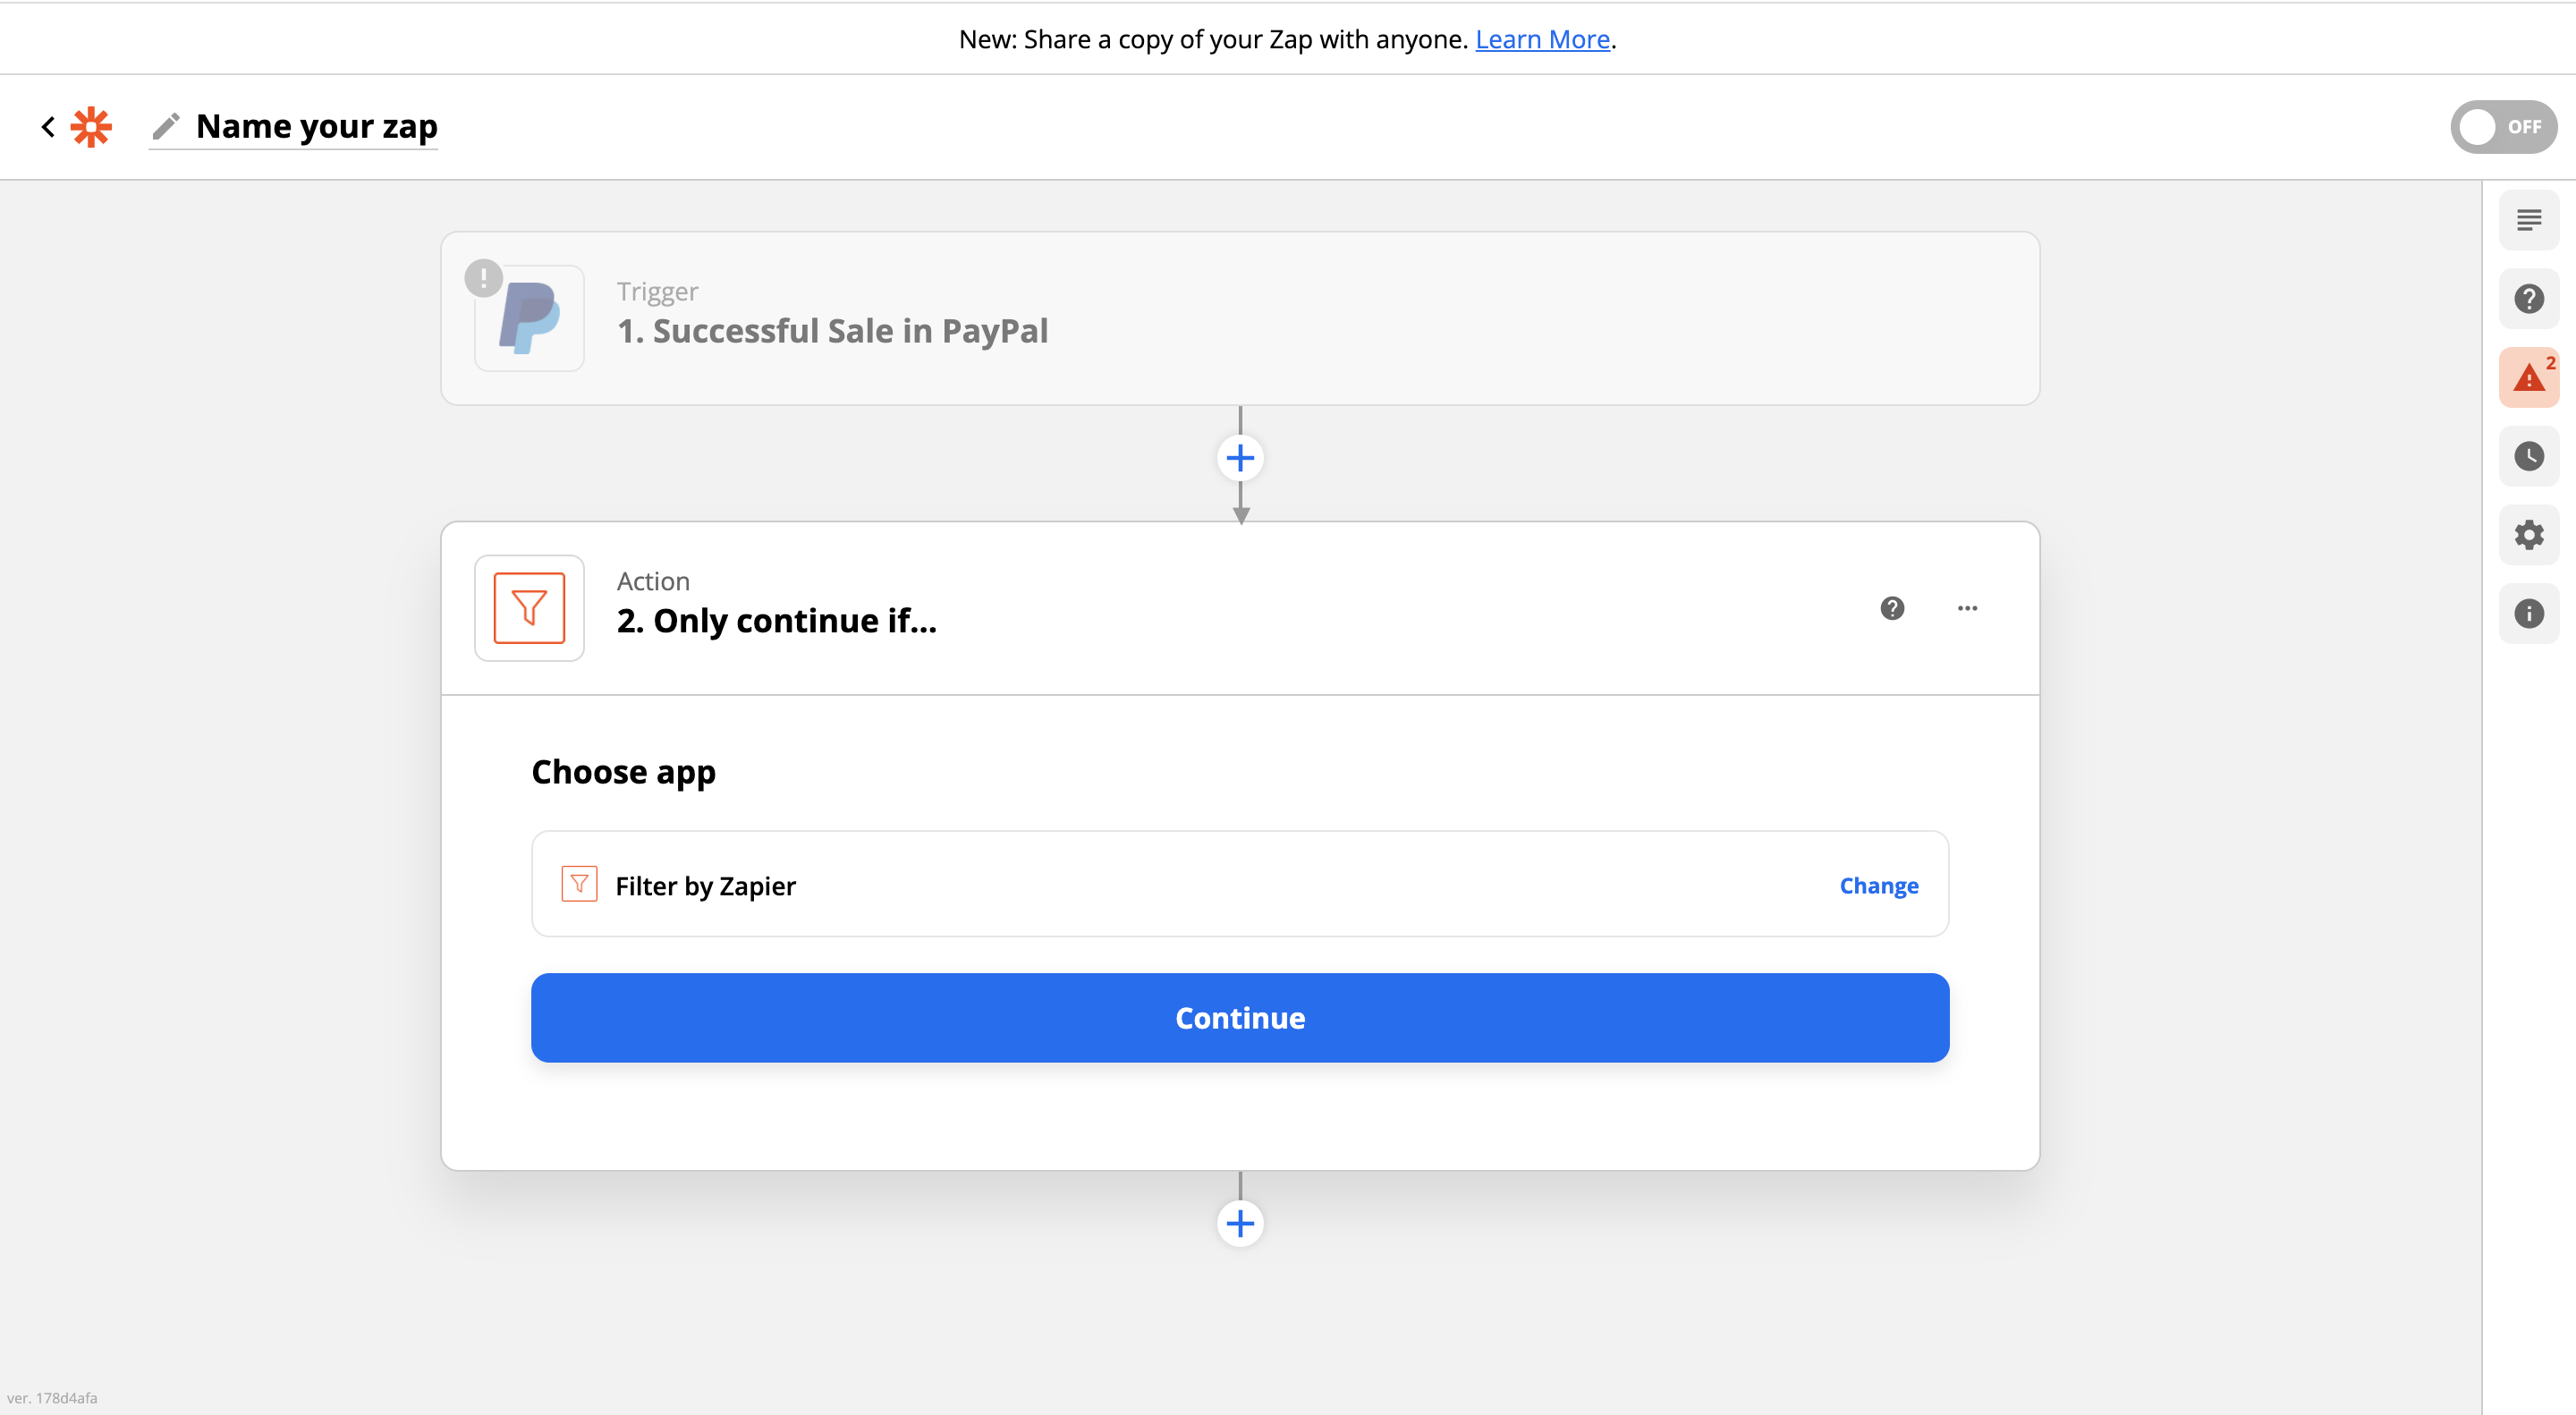Open the clock history sidebar icon
2576x1415 pixels.
pos(2528,457)
